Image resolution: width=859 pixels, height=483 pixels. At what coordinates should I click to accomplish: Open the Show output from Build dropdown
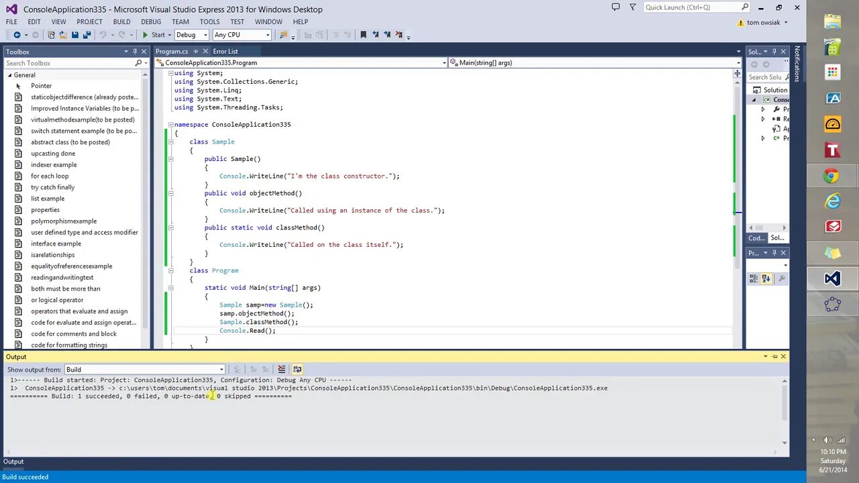pos(145,370)
